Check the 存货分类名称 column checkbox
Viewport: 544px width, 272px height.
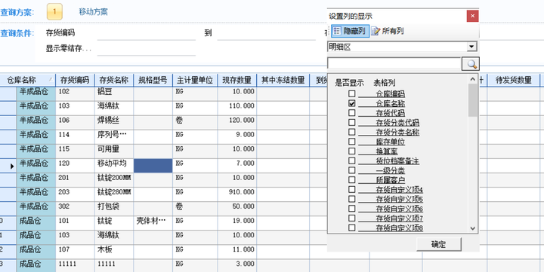click(352, 132)
